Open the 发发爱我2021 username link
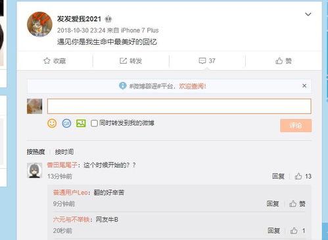 [x=79, y=19]
